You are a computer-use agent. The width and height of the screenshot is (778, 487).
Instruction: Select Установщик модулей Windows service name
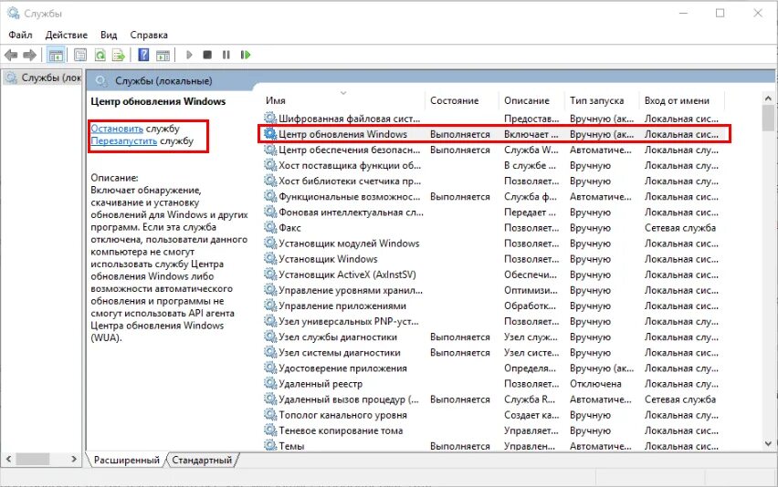click(x=349, y=243)
